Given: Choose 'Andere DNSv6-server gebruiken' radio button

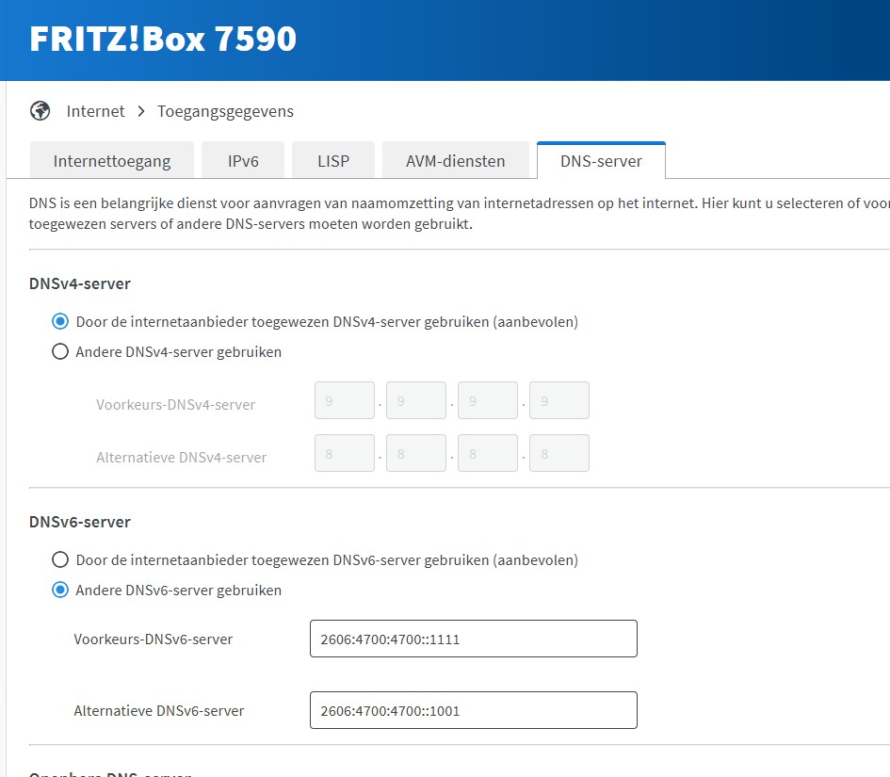Looking at the screenshot, I should (60, 591).
